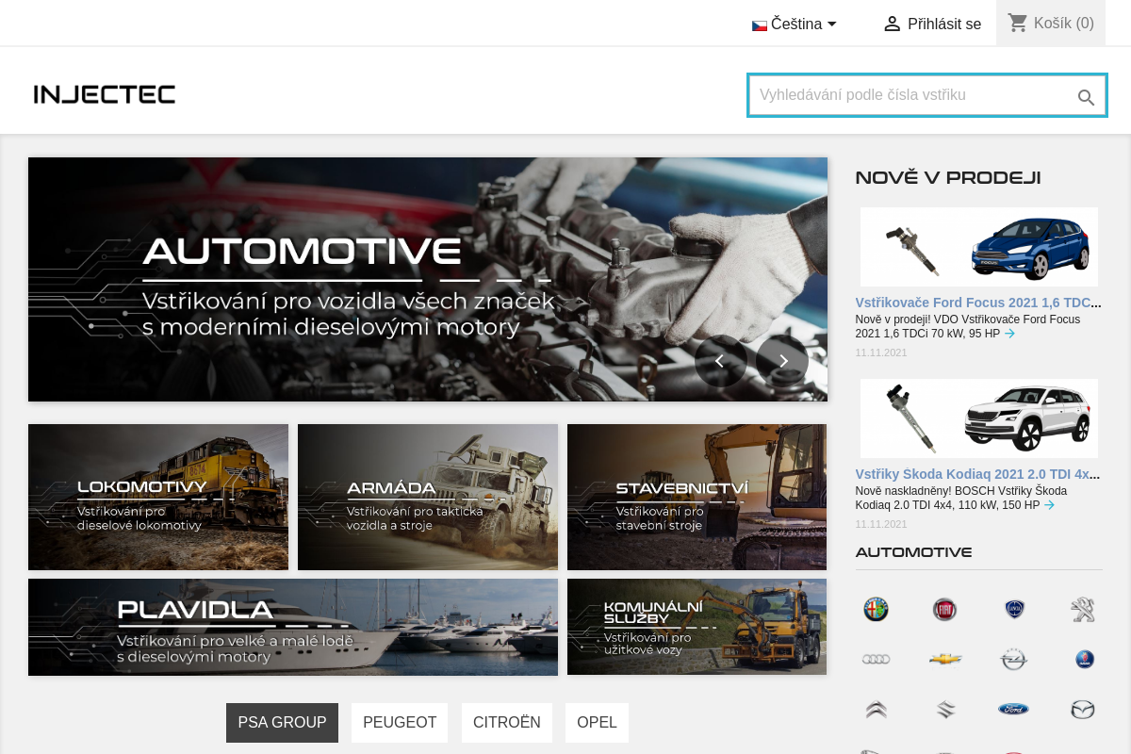Go to next banner slide
Image resolution: width=1131 pixels, height=754 pixels.
[782, 361]
